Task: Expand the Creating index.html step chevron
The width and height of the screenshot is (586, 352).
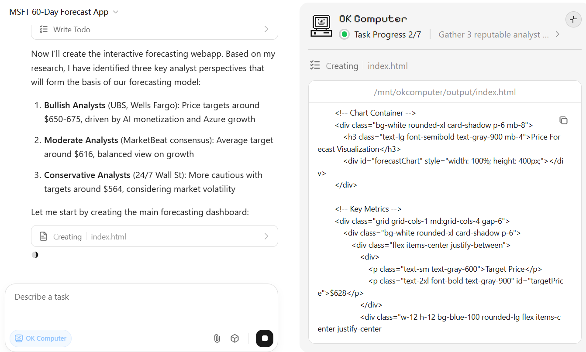Action: coord(266,236)
